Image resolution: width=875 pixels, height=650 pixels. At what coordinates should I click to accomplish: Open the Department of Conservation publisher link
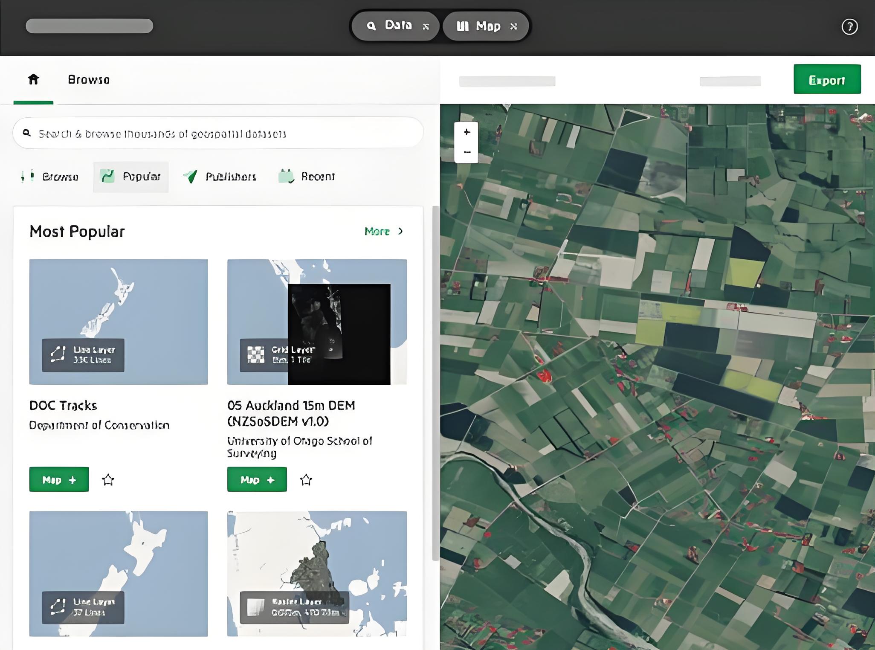point(99,425)
